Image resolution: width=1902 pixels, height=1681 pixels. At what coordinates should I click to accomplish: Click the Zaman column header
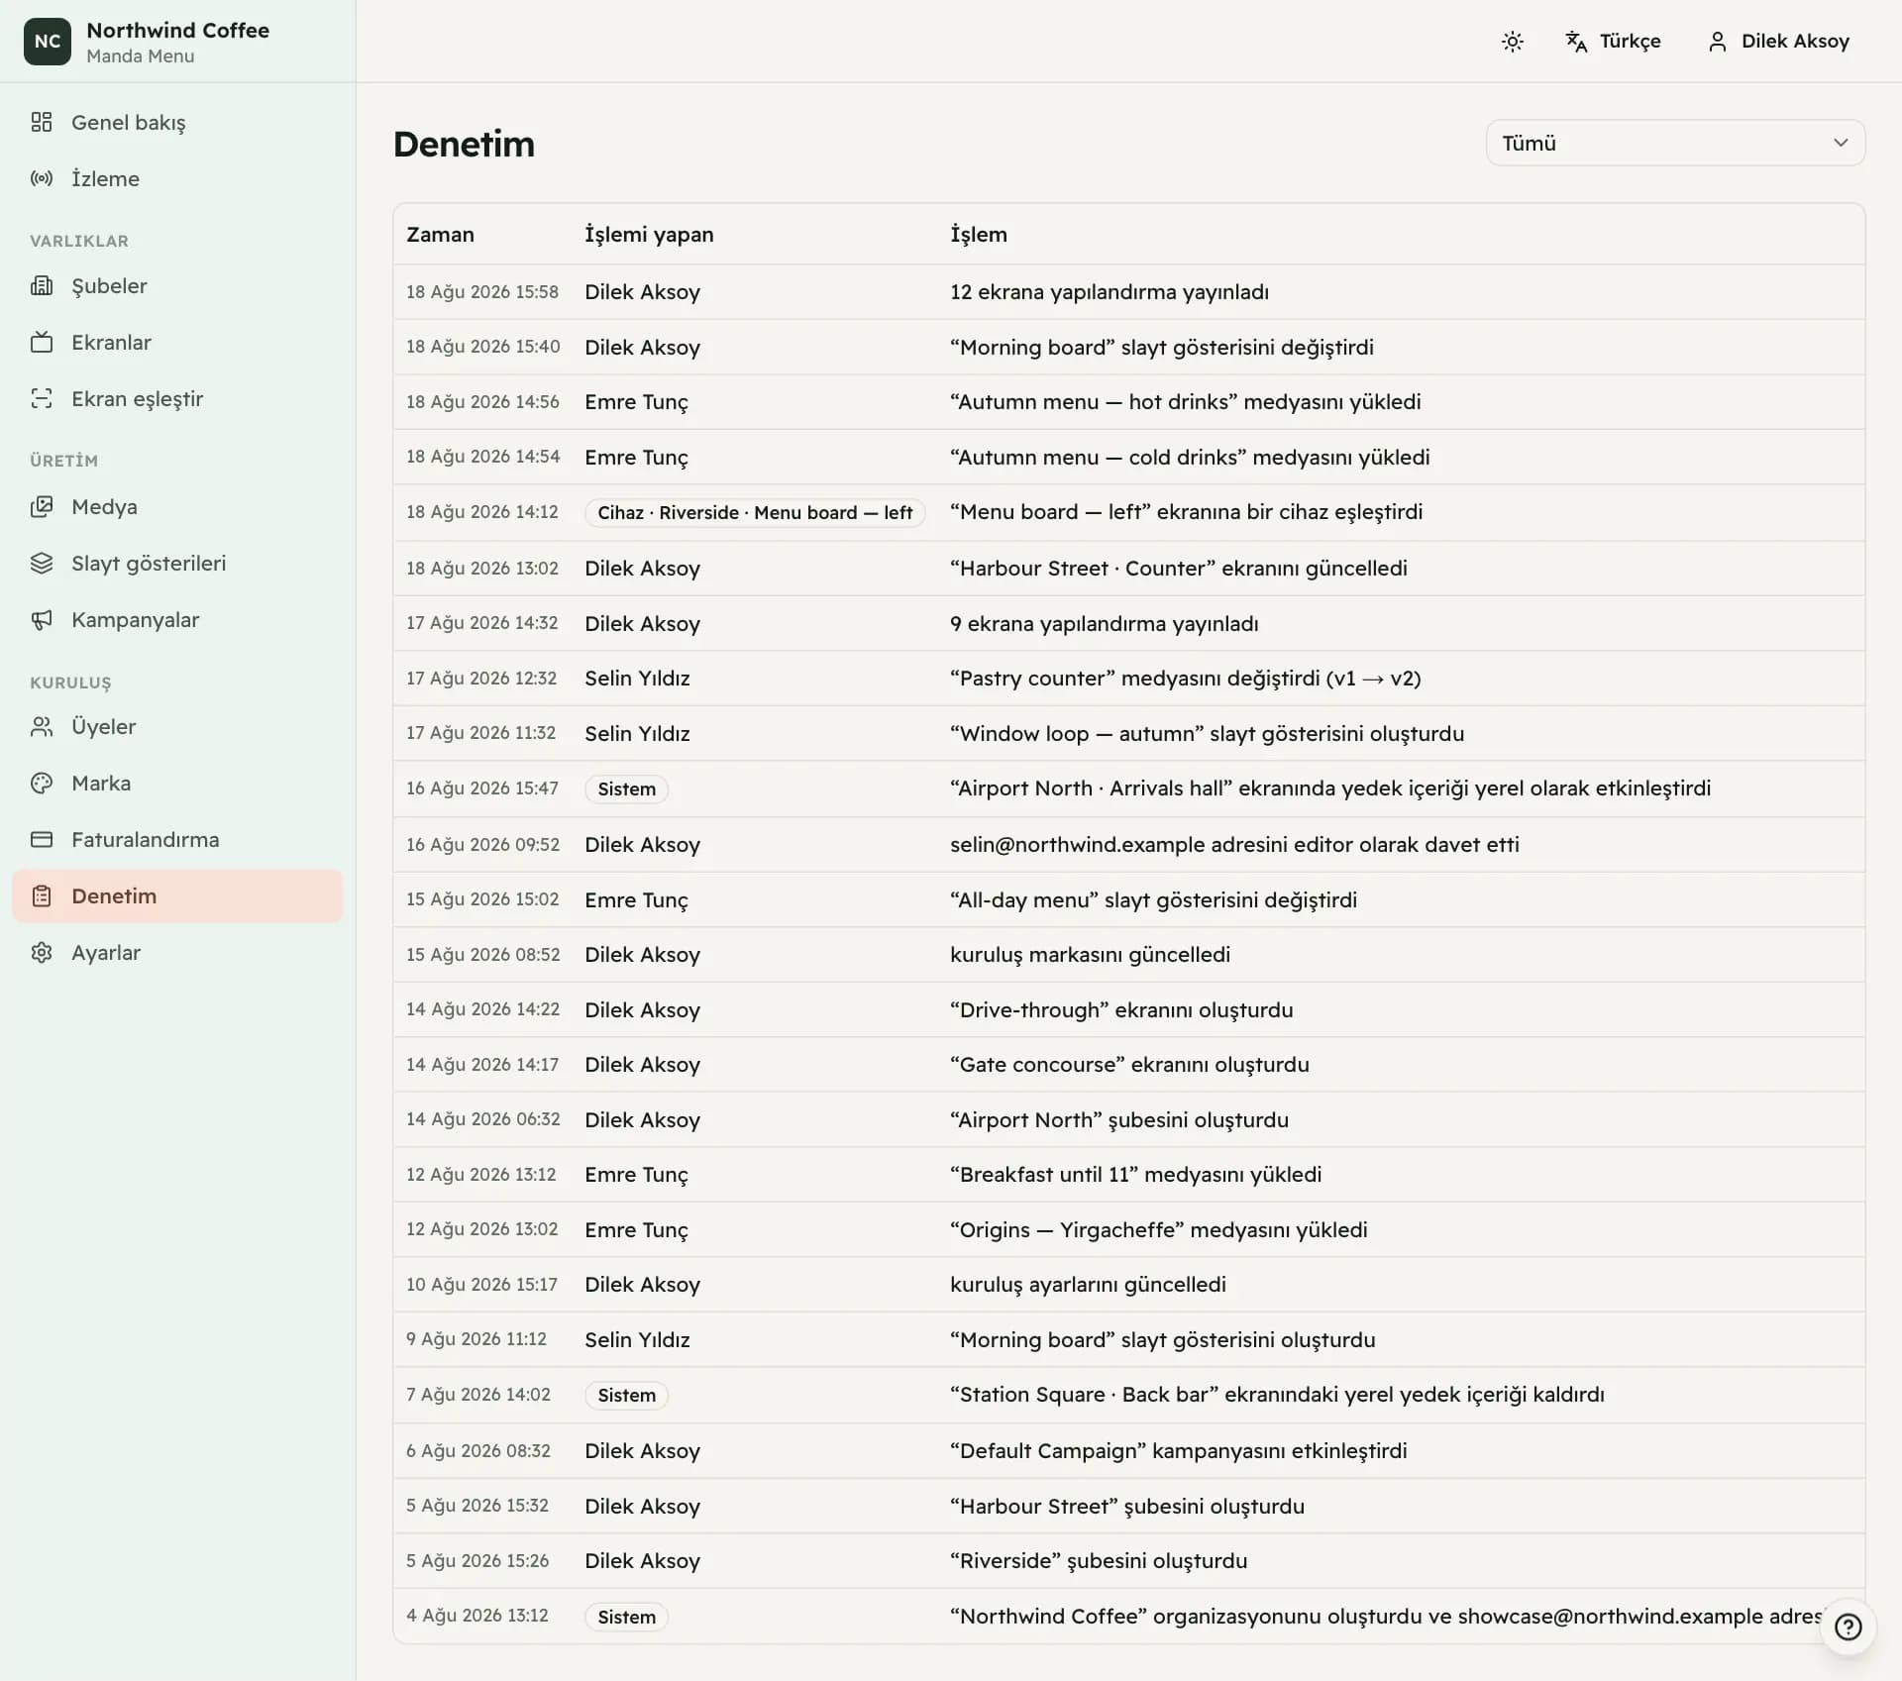tap(440, 234)
